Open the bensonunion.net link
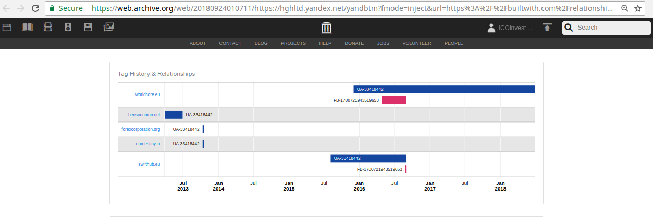Viewport: 653px width, 217px height. pos(144,115)
